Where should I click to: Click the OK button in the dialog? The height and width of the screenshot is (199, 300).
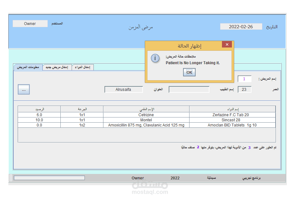189,72
